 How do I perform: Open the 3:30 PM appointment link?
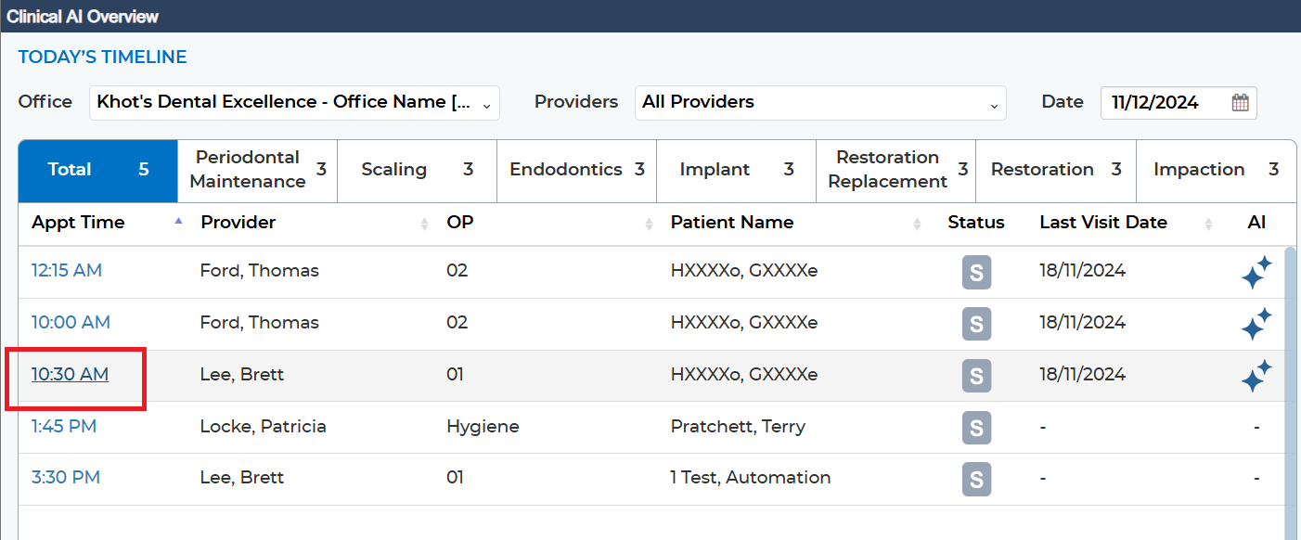click(x=66, y=478)
